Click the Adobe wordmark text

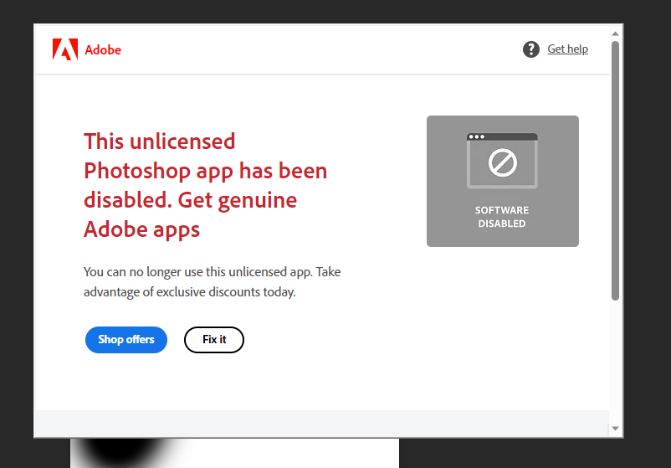click(x=103, y=49)
